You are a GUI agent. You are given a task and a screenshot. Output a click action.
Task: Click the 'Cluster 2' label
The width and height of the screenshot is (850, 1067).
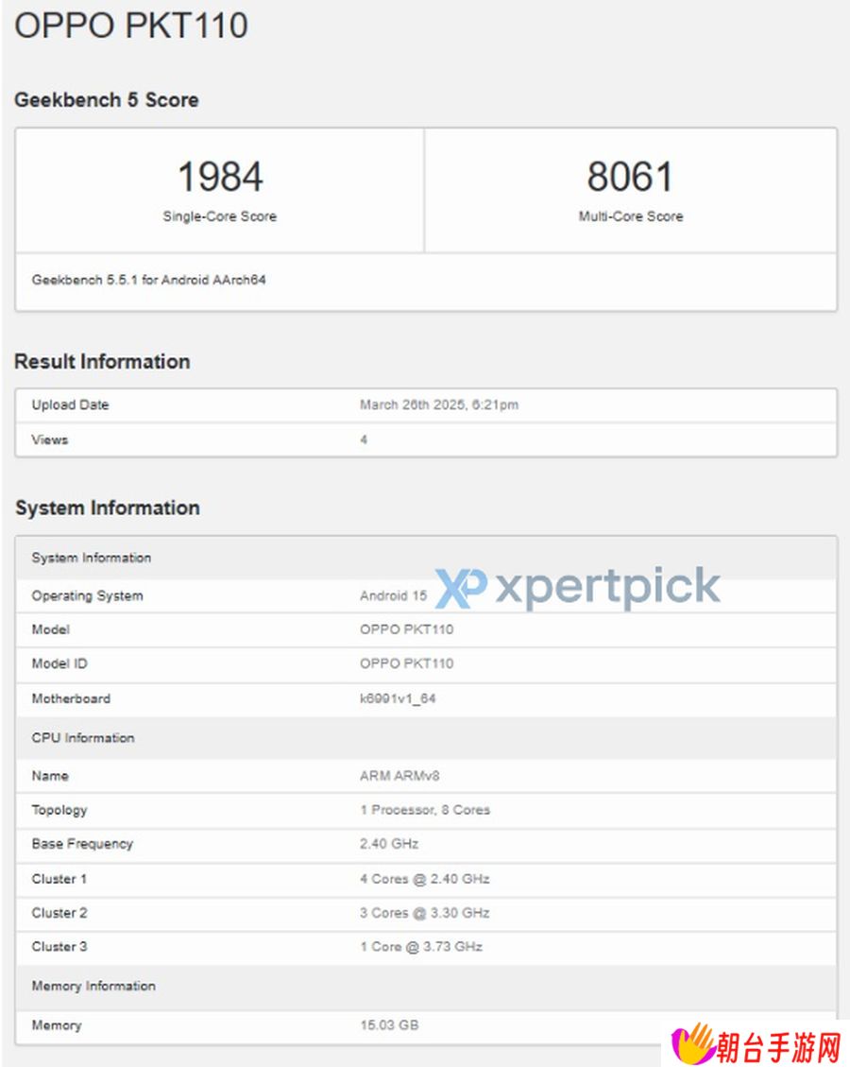pyautogui.click(x=59, y=913)
